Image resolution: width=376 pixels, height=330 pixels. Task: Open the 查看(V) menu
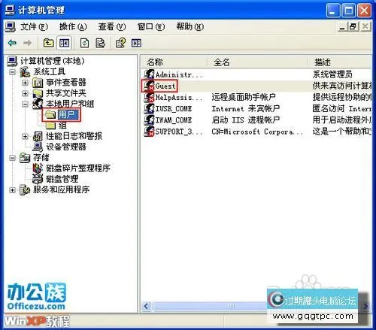click(112, 26)
